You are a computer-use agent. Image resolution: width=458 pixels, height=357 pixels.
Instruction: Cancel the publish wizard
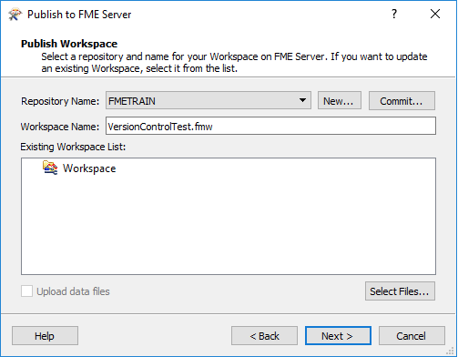[x=412, y=336]
